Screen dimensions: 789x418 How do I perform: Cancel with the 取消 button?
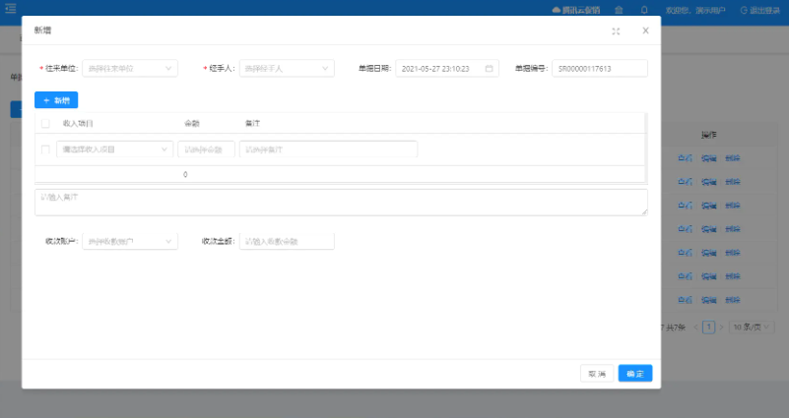(597, 374)
